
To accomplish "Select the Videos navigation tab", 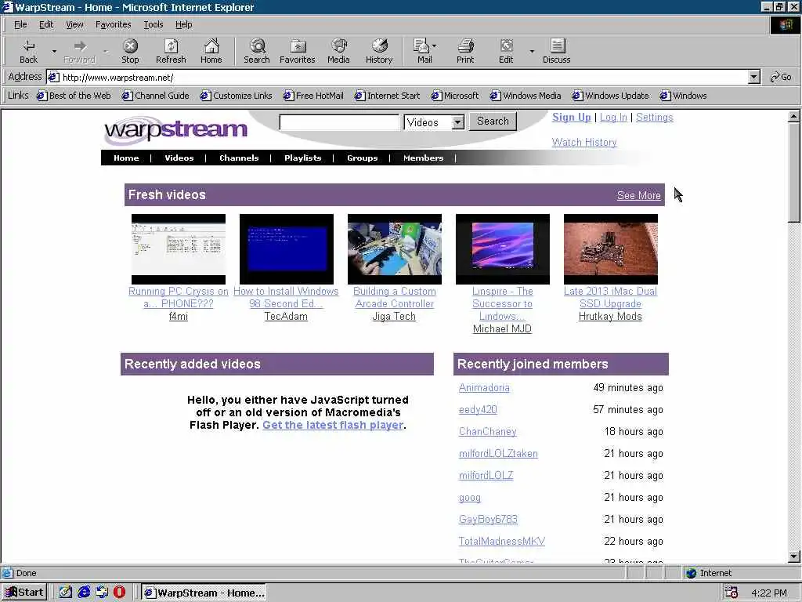I will click(179, 158).
